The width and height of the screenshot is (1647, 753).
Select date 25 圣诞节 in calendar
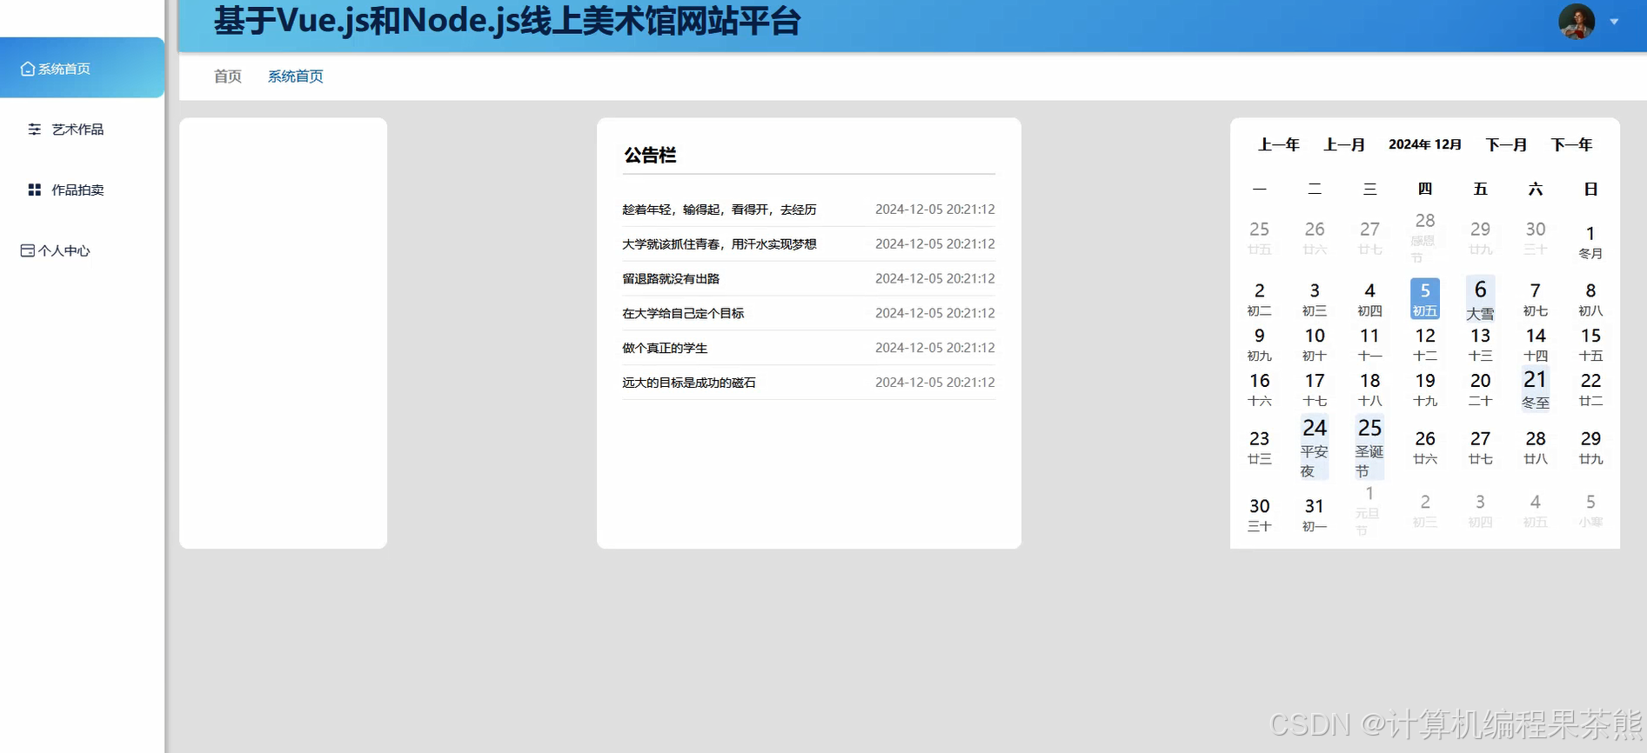(1369, 447)
